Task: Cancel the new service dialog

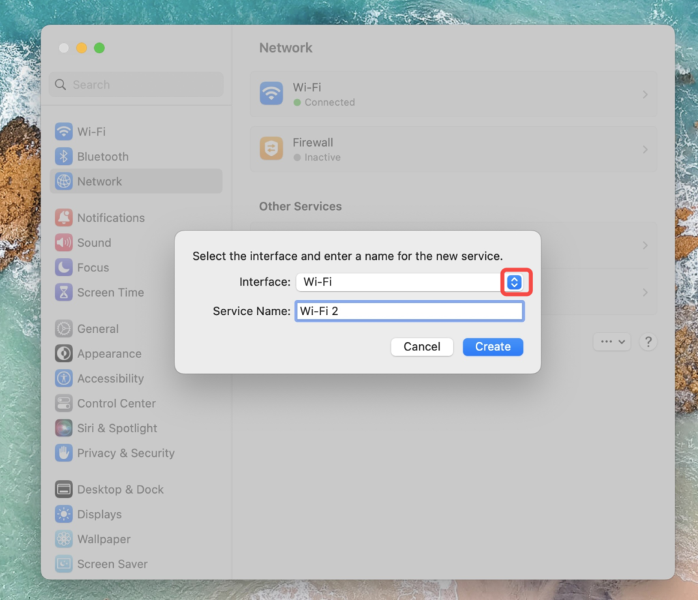Action: (421, 346)
